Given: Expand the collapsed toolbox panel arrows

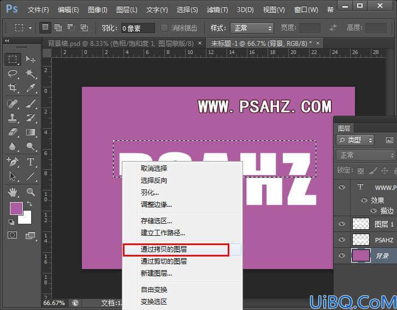Looking at the screenshot, I should pos(7,41).
